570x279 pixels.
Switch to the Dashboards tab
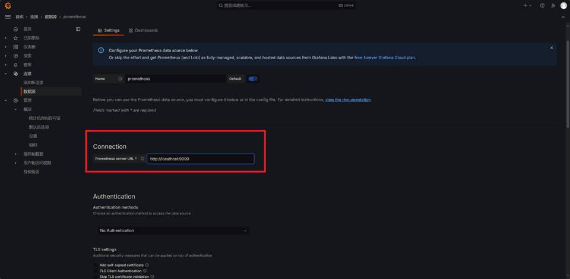pos(143,30)
